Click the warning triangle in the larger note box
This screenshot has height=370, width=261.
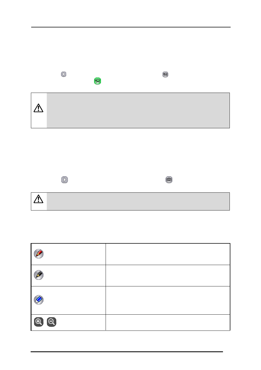click(x=39, y=108)
